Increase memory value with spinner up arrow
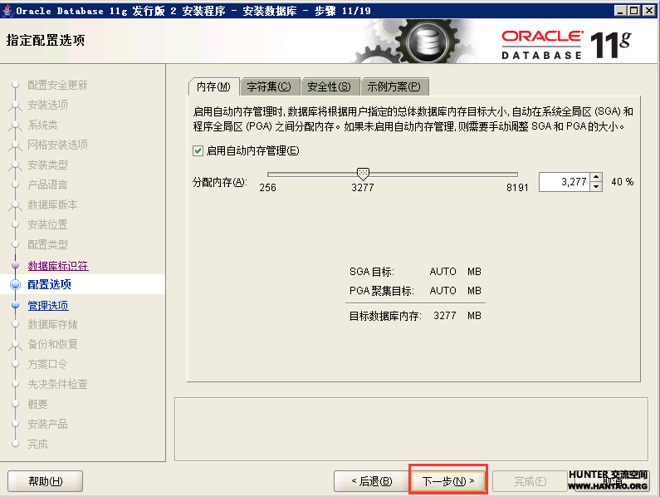This screenshot has height=497, width=660. [596, 177]
